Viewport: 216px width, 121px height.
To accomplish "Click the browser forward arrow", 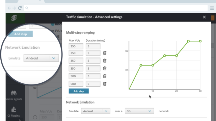I will point(14,8).
